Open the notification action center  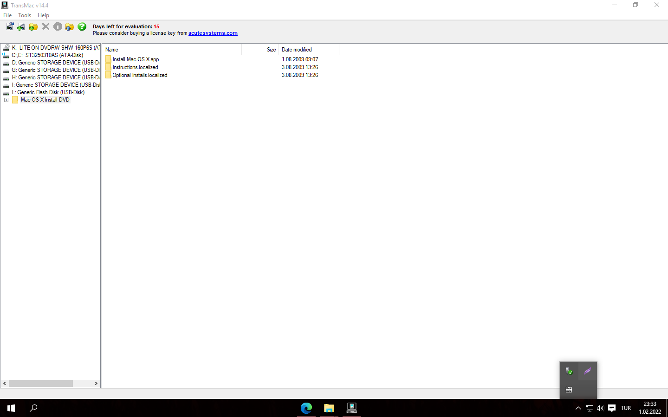pyautogui.click(x=612, y=408)
